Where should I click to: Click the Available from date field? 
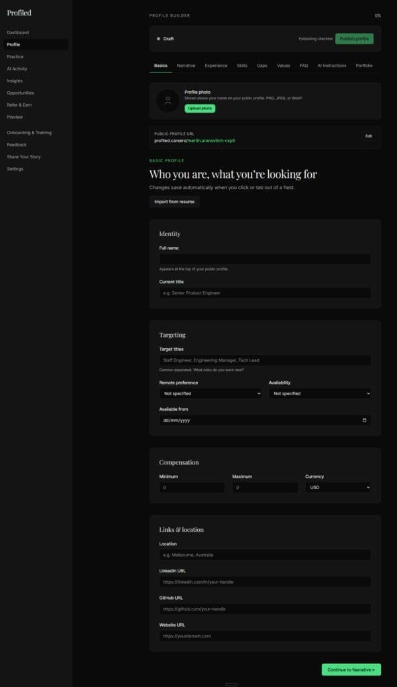[265, 420]
